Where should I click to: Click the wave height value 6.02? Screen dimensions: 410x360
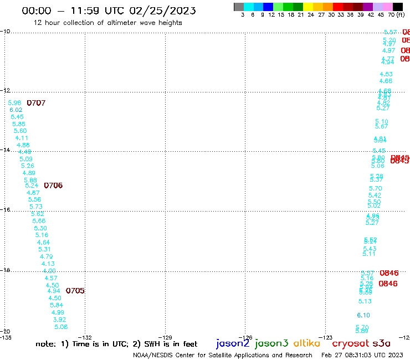point(16,110)
